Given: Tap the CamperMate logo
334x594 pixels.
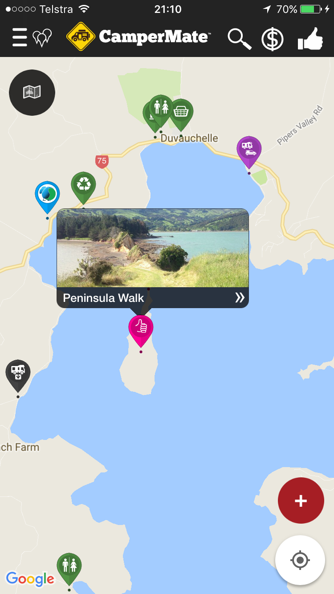Looking at the screenshot, I should 138,37.
